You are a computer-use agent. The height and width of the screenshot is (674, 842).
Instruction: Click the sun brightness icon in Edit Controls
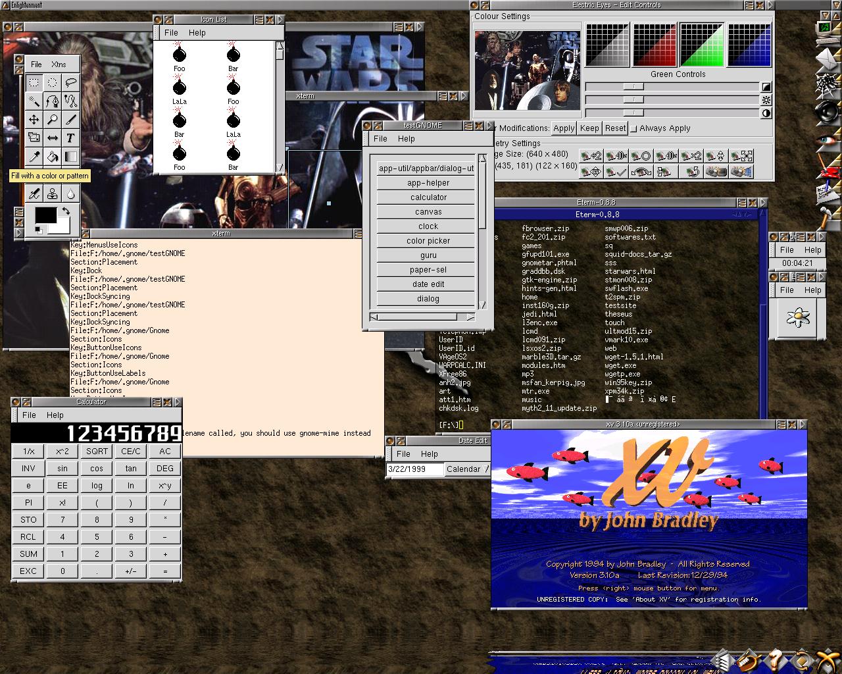766,100
